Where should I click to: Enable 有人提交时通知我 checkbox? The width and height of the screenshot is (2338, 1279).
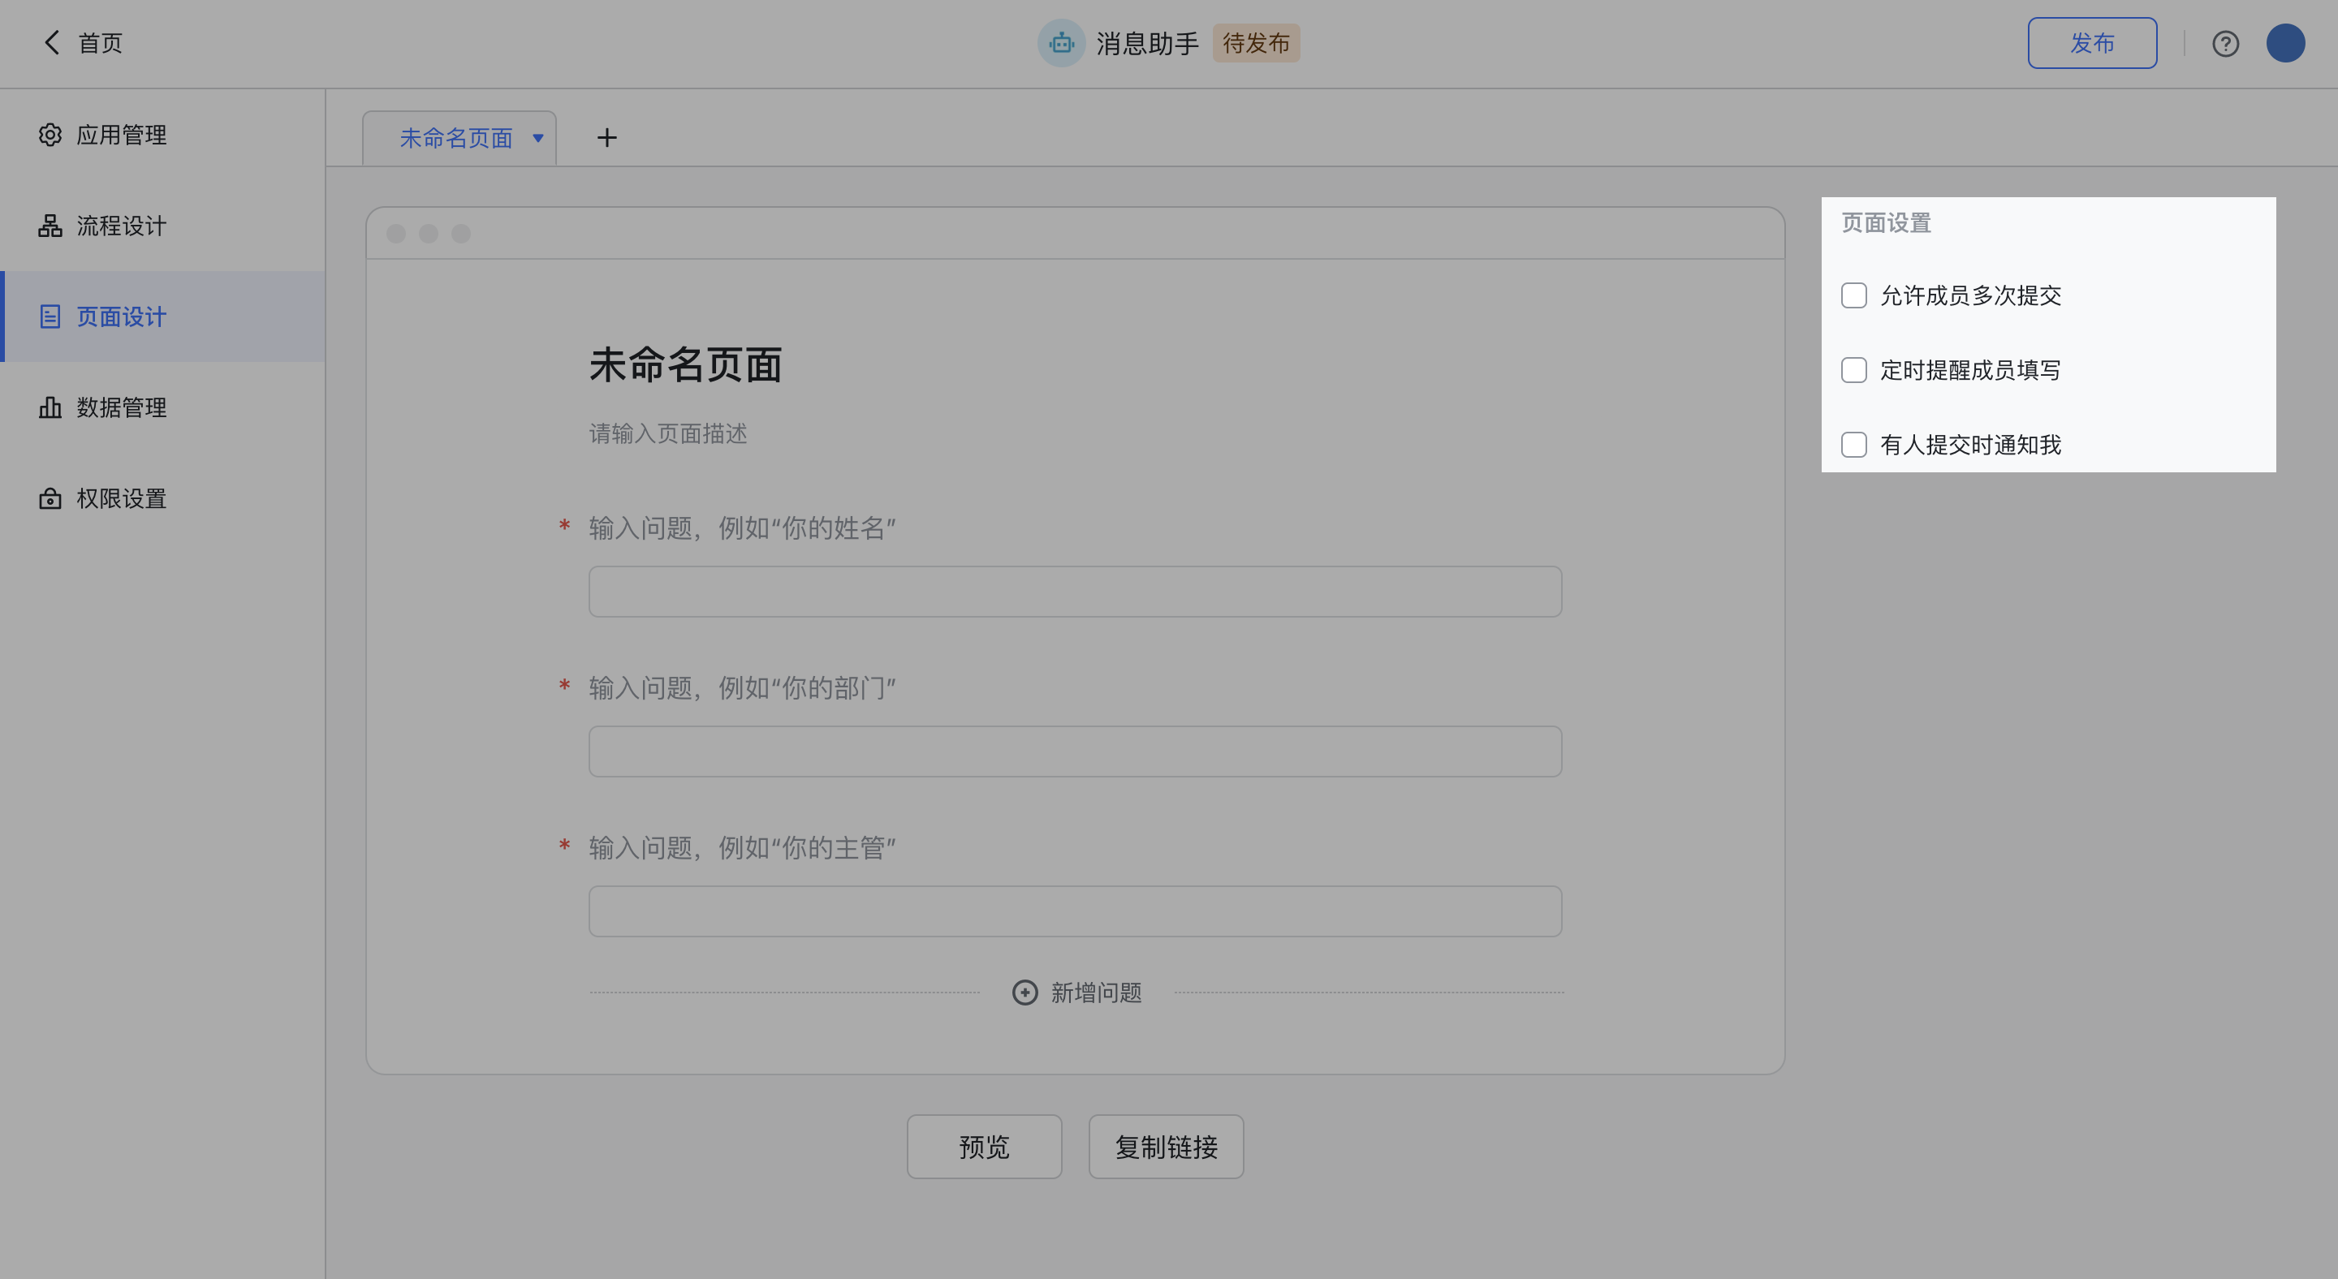[x=1853, y=445]
